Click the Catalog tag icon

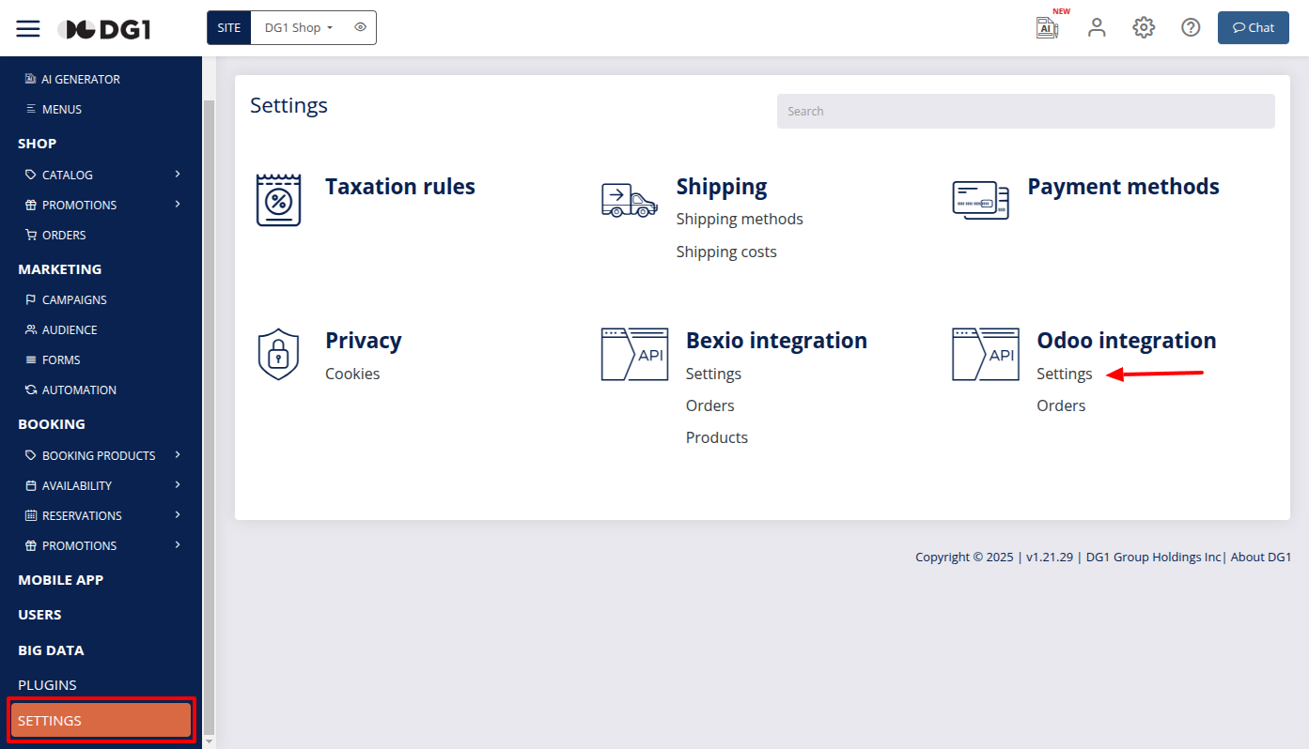31,175
